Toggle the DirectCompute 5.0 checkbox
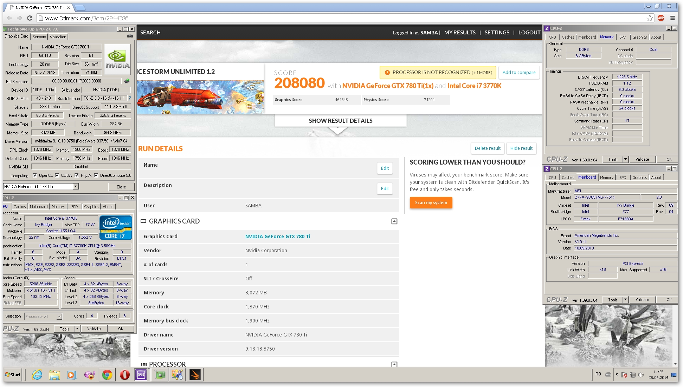This screenshot has height=387, width=683. (96, 175)
